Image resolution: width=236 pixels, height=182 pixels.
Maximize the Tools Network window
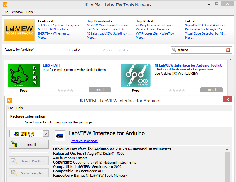tap(217, 4)
